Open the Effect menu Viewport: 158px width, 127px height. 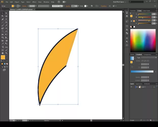[x=34, y=2]
